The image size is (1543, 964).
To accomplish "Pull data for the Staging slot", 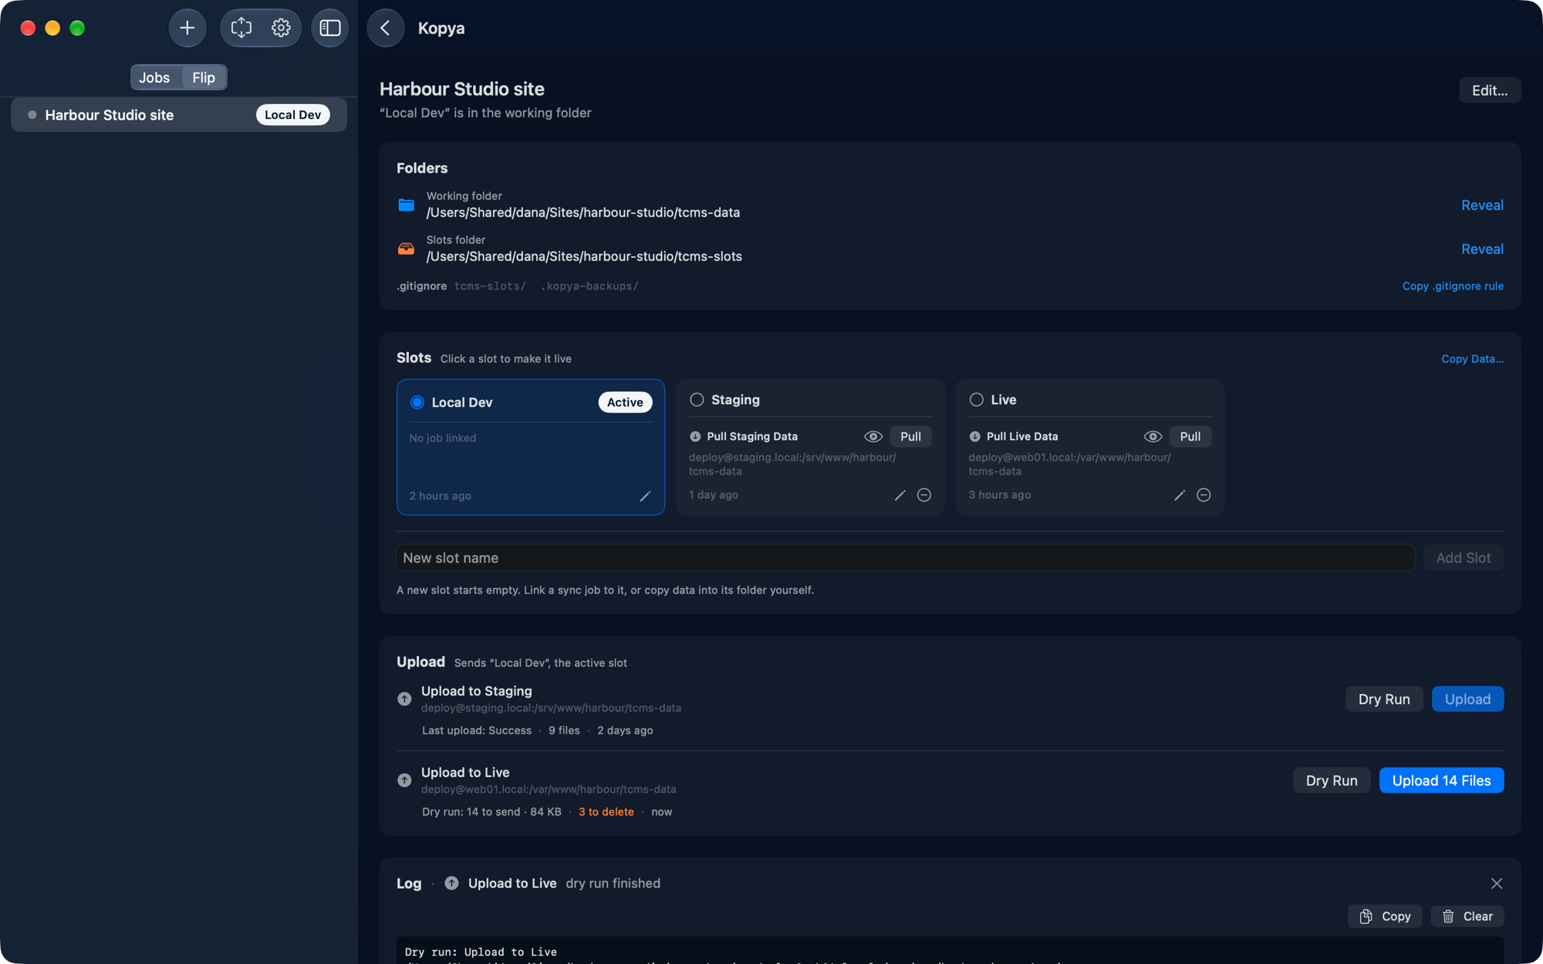I will click(x=910, y=436).
